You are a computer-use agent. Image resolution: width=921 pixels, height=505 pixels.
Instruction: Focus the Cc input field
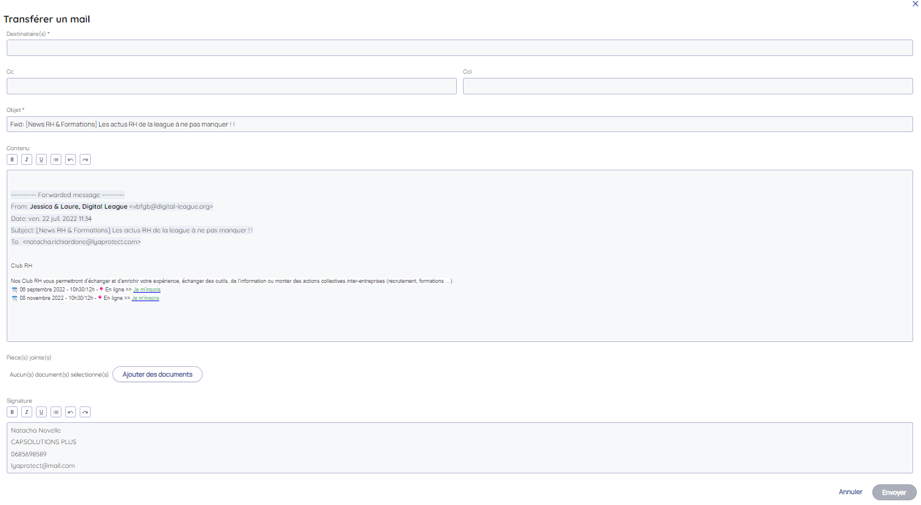click(231, 86)
